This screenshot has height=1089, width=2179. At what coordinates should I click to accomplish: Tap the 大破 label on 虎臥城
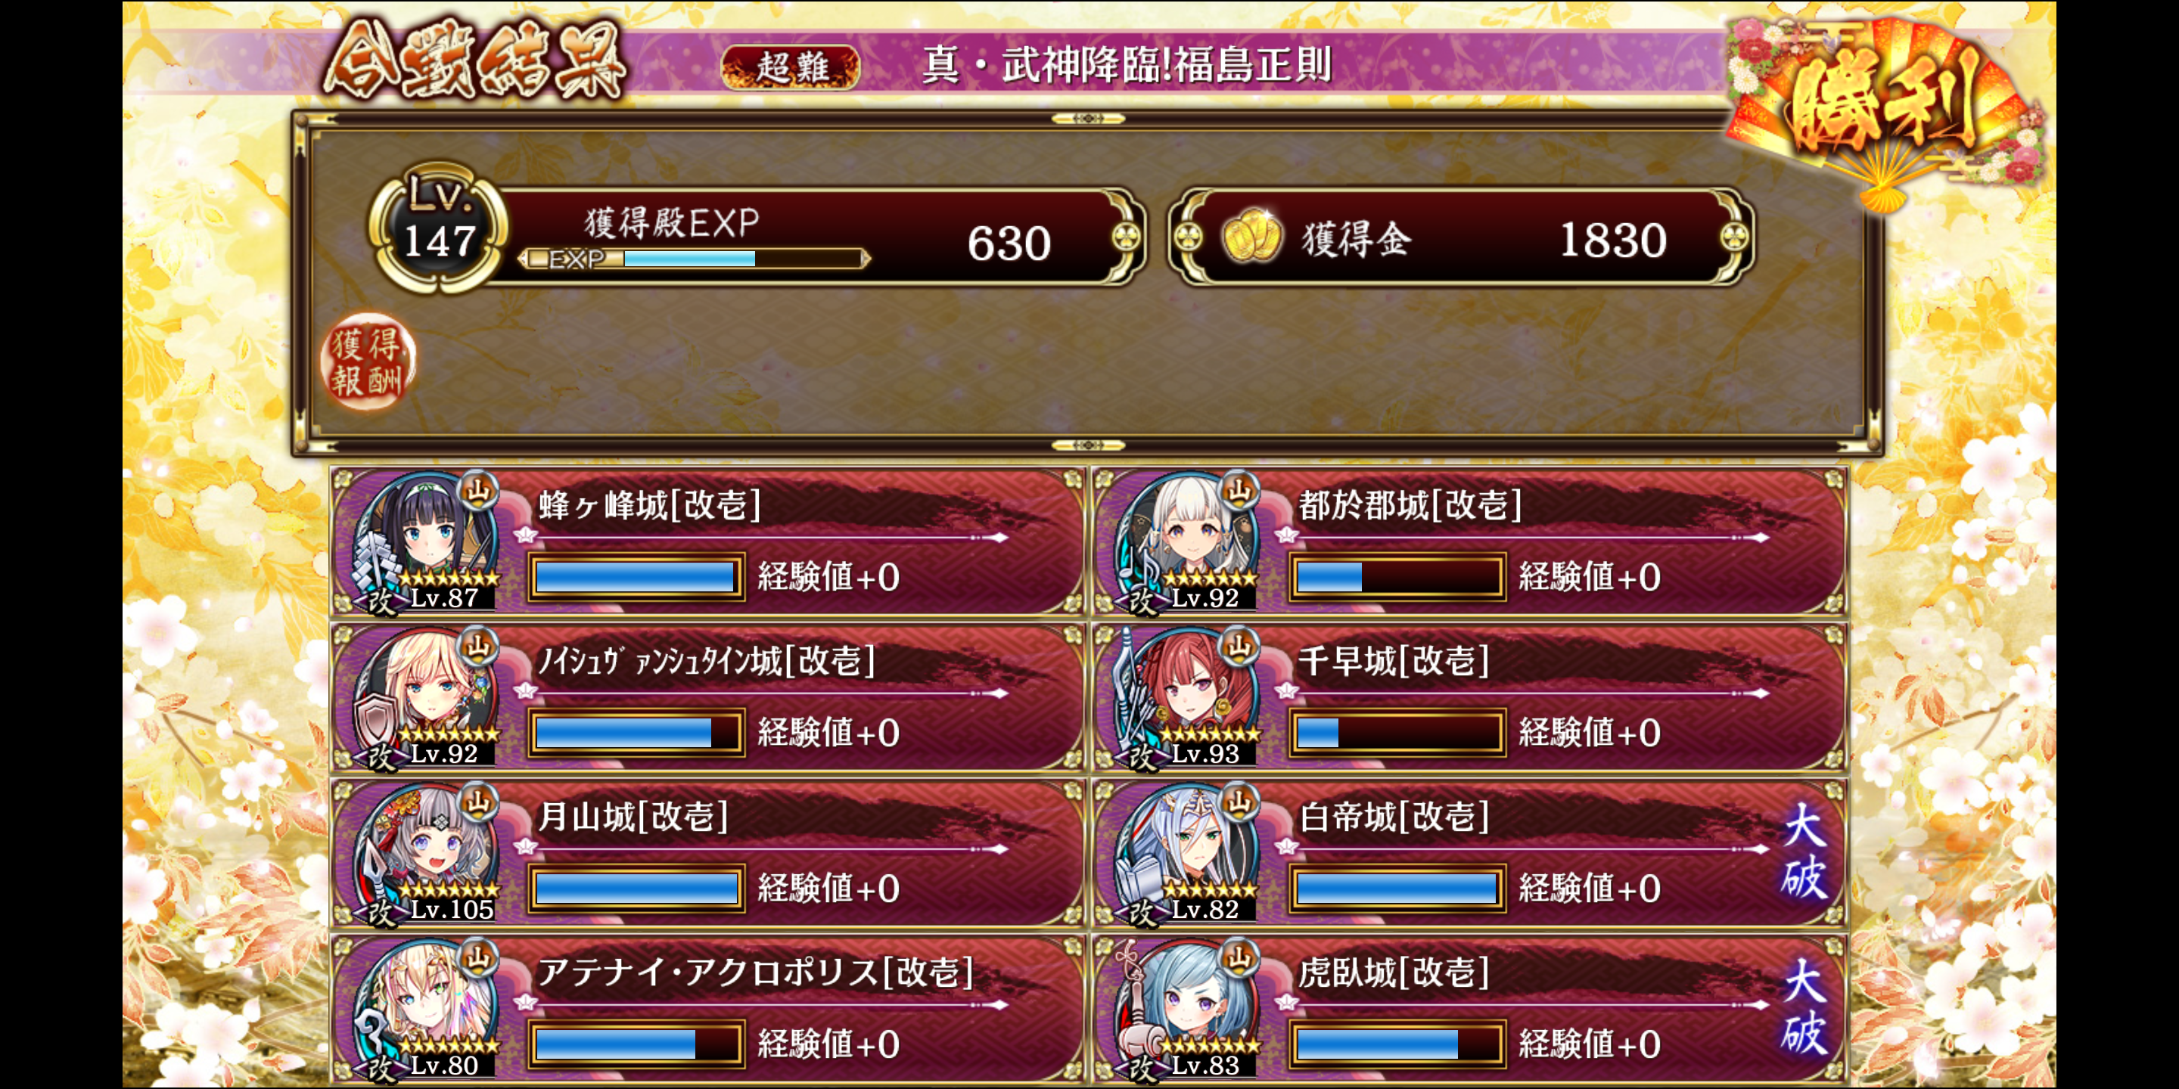(1804, 1007)
